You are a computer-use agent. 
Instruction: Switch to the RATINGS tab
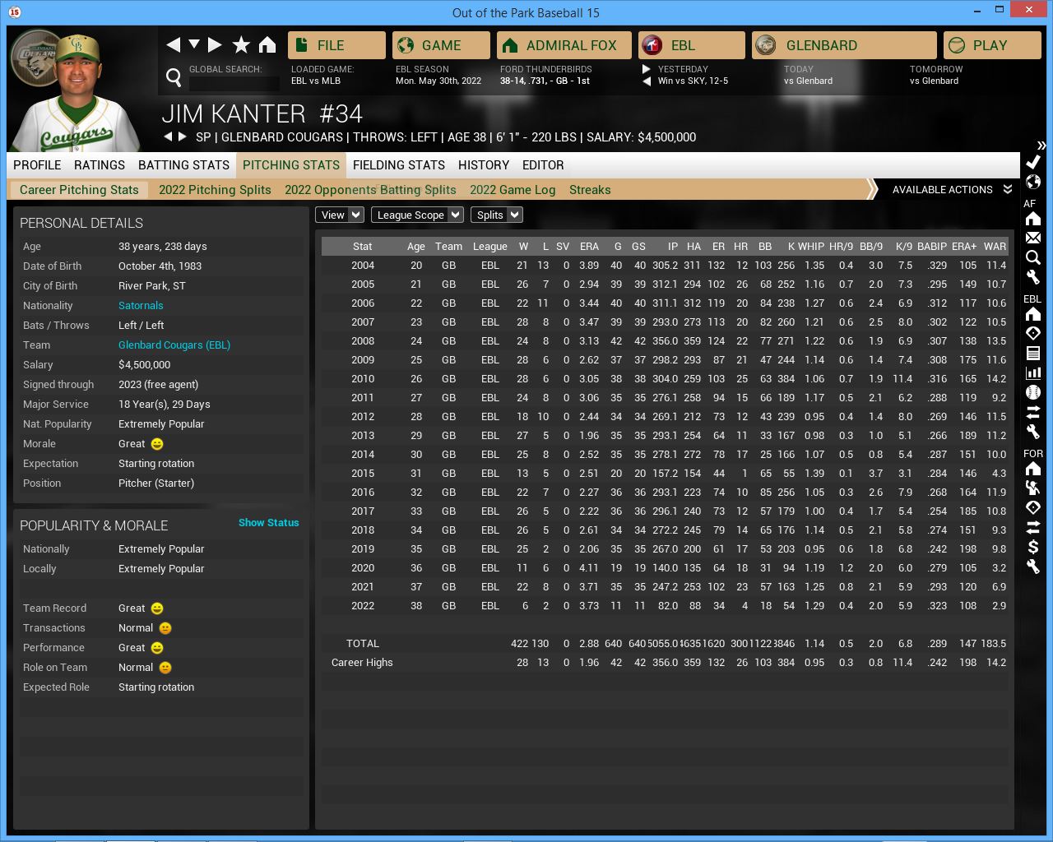100,164
